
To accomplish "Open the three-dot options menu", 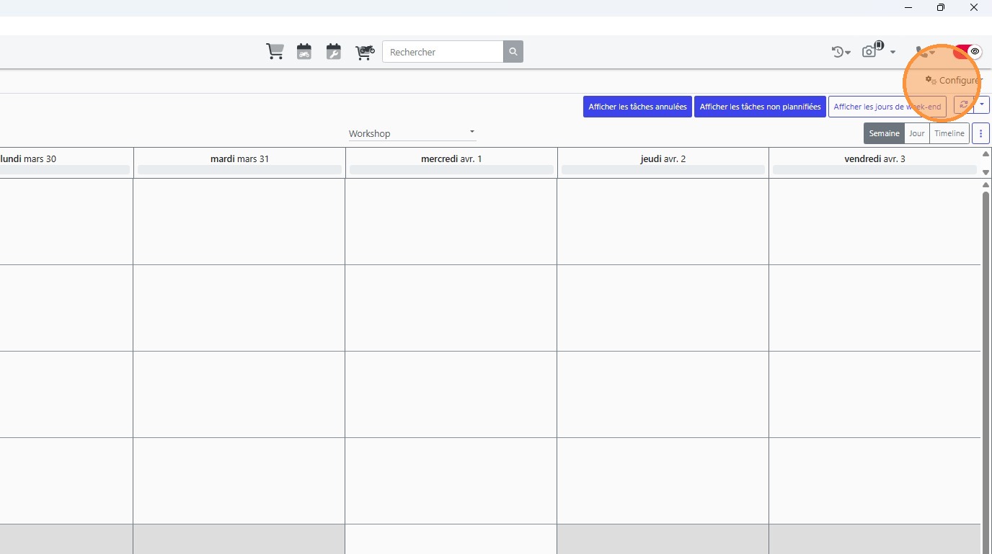I will pos(980,133).
